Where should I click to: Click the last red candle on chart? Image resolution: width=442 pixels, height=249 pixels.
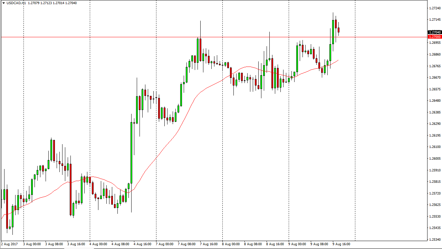(x=339, y=30)
